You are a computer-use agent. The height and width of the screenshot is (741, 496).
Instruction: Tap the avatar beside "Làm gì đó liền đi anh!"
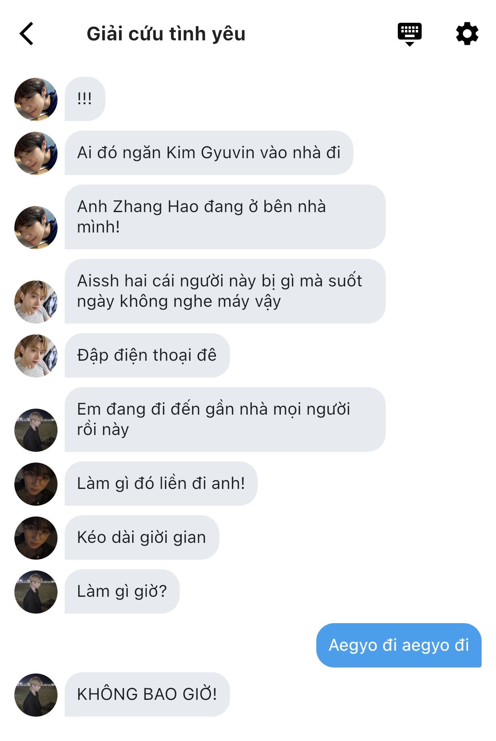36,484
